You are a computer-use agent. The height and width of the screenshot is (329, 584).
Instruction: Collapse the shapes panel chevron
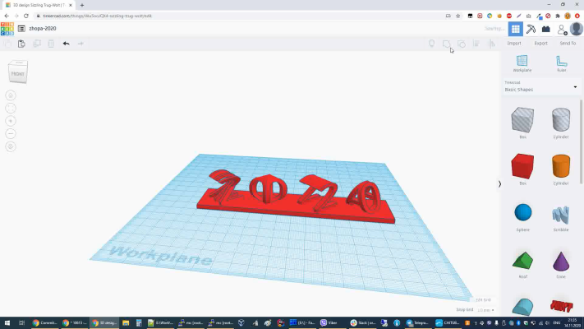[x=499, y=184]
